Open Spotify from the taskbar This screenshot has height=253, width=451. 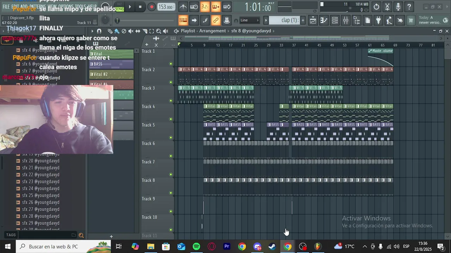(196, 247)
